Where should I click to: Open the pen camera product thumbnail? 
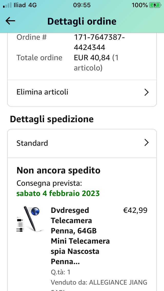coord(30,219)
